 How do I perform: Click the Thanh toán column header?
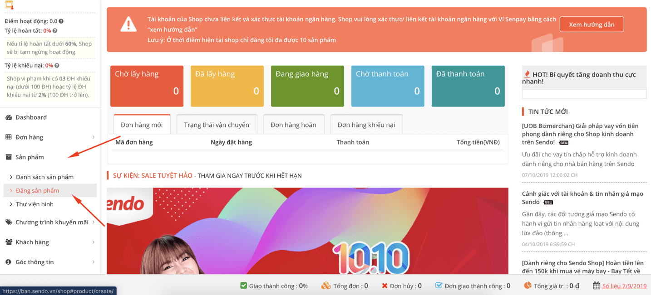click(x=353, y=142)
